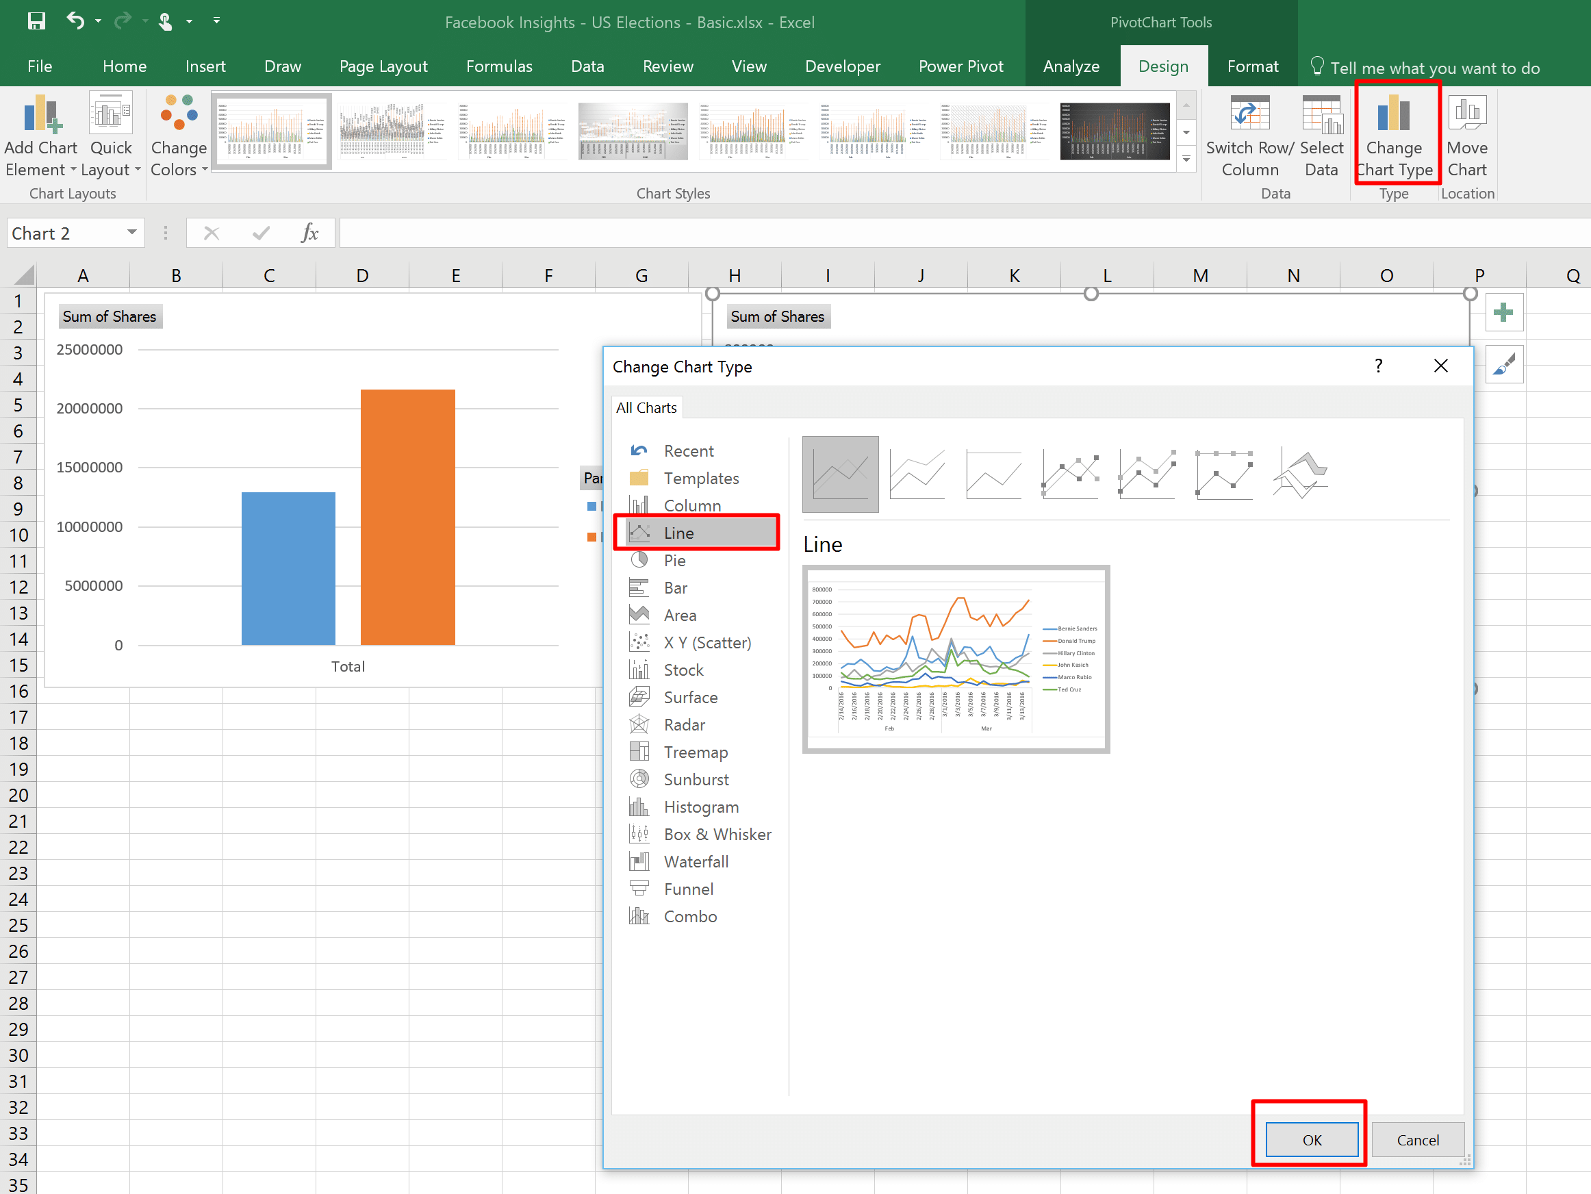Switch to PivotChart Analyze tab
Image resolution: width=1591 pixels, height=1194 pixels.
1071,66
